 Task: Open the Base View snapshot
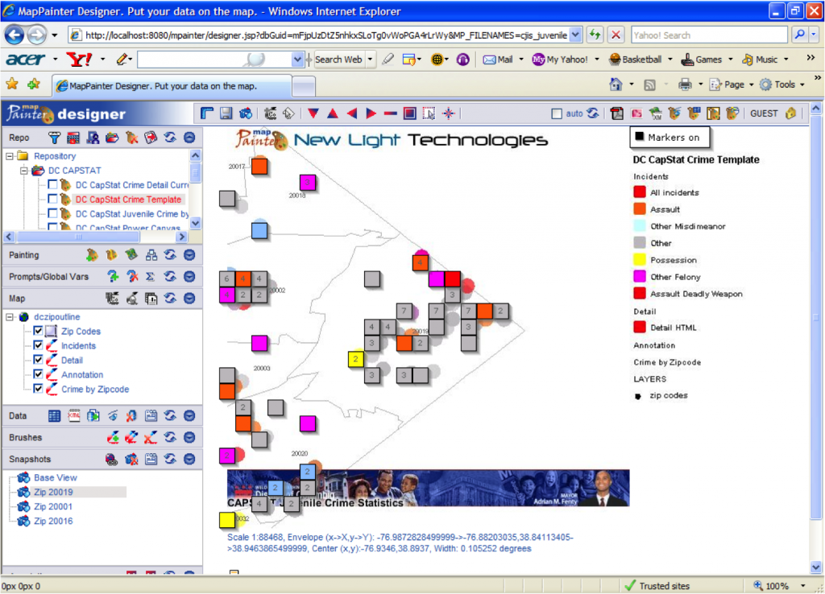coord(56,478)
